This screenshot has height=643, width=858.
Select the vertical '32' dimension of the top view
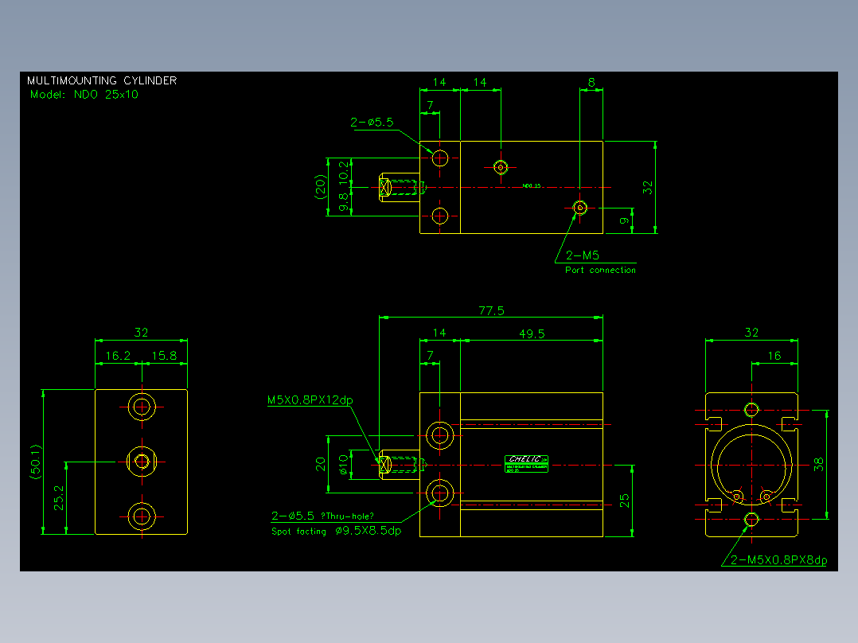[648, 188]
